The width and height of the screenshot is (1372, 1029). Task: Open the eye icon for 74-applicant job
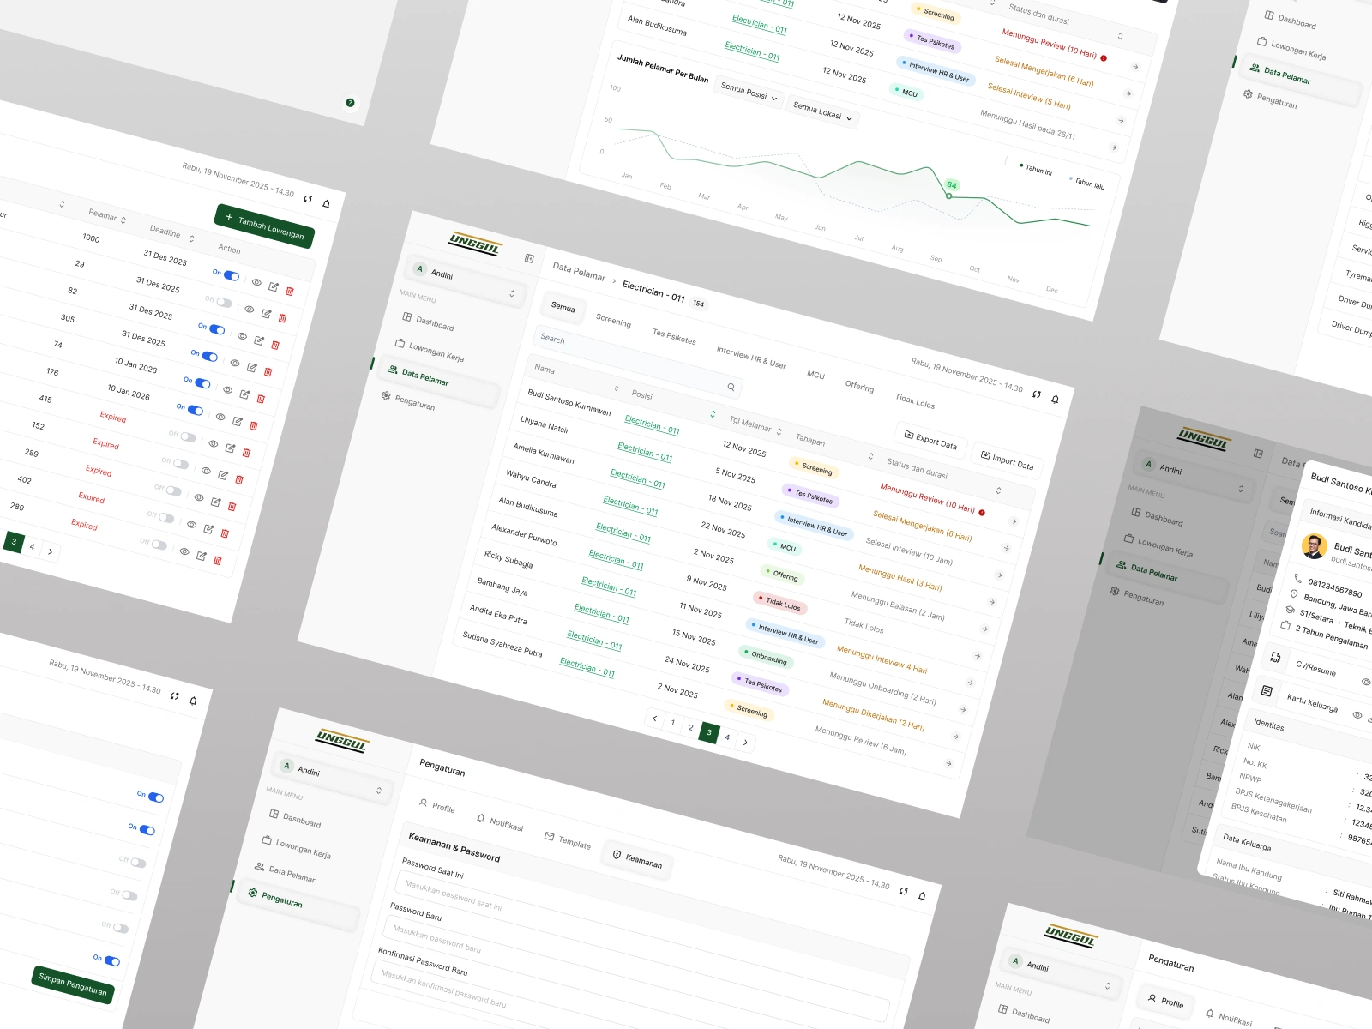227,389
